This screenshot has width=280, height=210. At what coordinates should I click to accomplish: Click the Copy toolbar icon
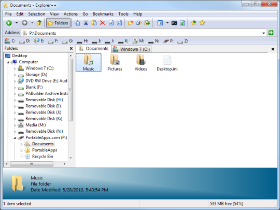[x=77, y=23]
